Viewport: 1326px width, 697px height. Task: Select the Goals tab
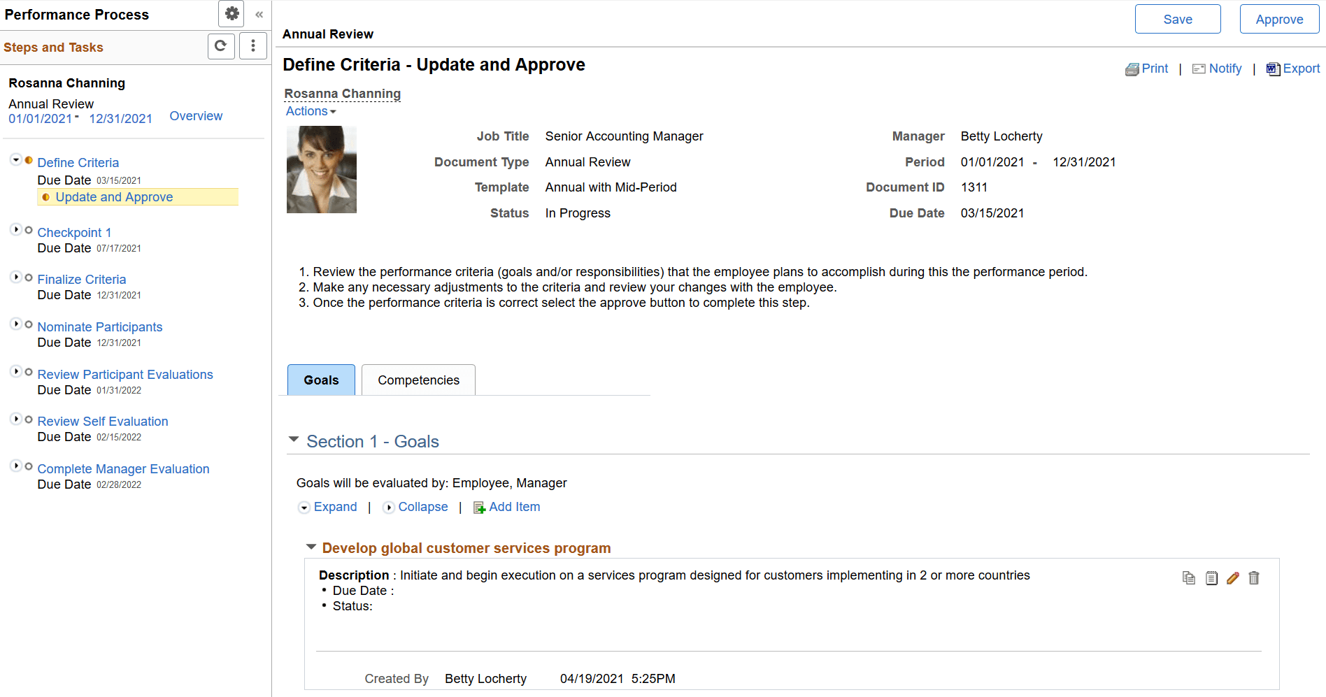tap(321, 380)
